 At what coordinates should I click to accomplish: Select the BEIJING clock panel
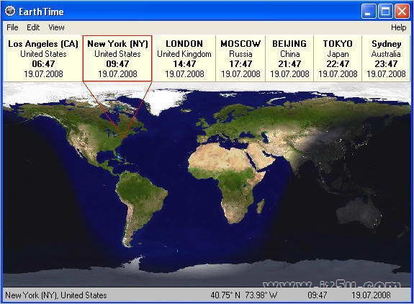click(289, 58)
